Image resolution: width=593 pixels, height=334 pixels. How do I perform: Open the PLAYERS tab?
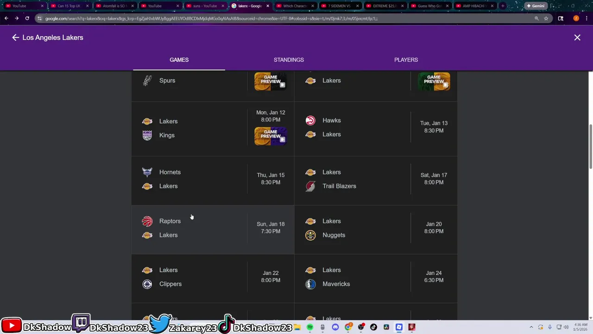click(x=406, y=60)
